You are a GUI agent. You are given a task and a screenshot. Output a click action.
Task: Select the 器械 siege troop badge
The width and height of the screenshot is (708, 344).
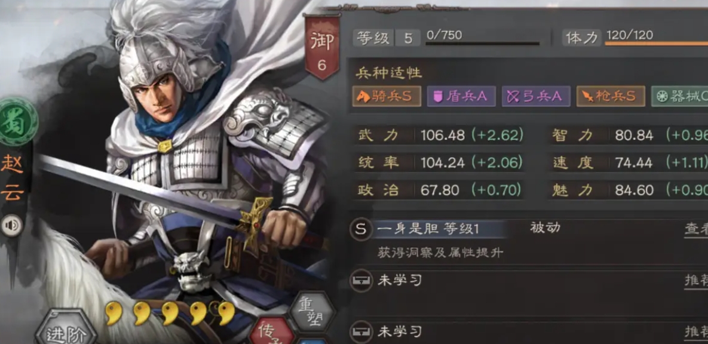(x=679, y=96)
